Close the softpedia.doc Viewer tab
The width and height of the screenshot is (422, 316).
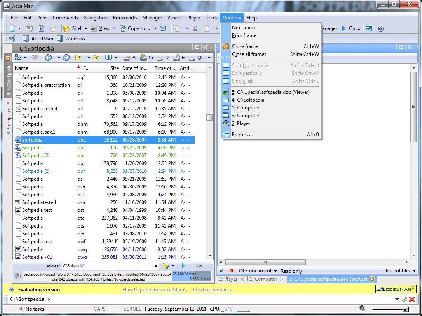[372, 279]
